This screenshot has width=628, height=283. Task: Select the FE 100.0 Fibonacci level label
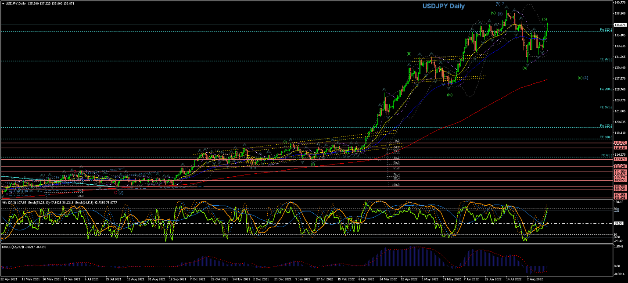[x=606, y=137]
